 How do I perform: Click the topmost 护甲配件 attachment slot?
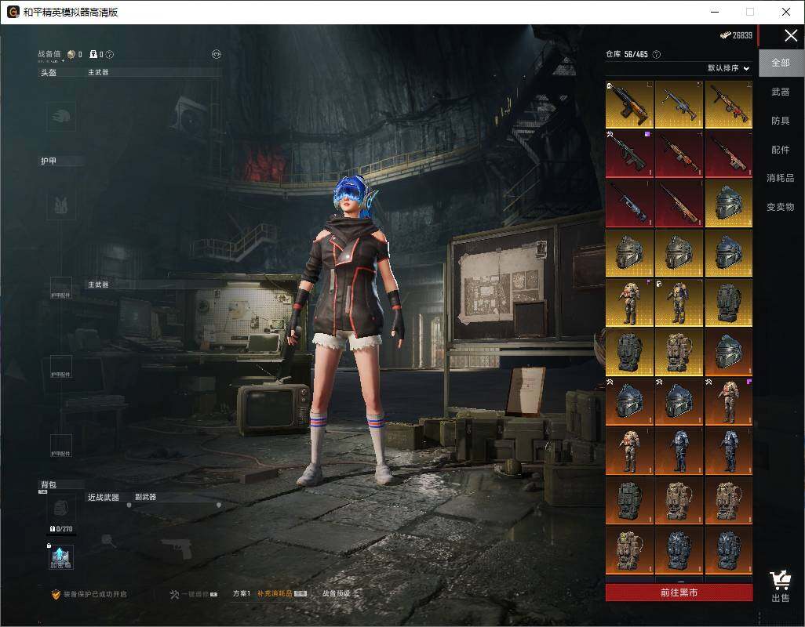point(61,288)
